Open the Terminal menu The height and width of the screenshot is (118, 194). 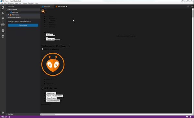point(31,3)
